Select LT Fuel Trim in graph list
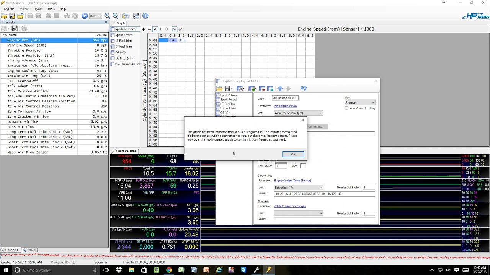This screenshot has height=275, width=490. pyautogui.click(x=123, y=40)
